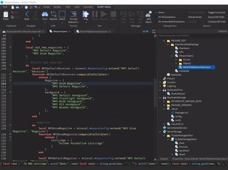This screenshot has width=228, height=170.
Task: Click the command bar input
Action: [x=114, y=164]
